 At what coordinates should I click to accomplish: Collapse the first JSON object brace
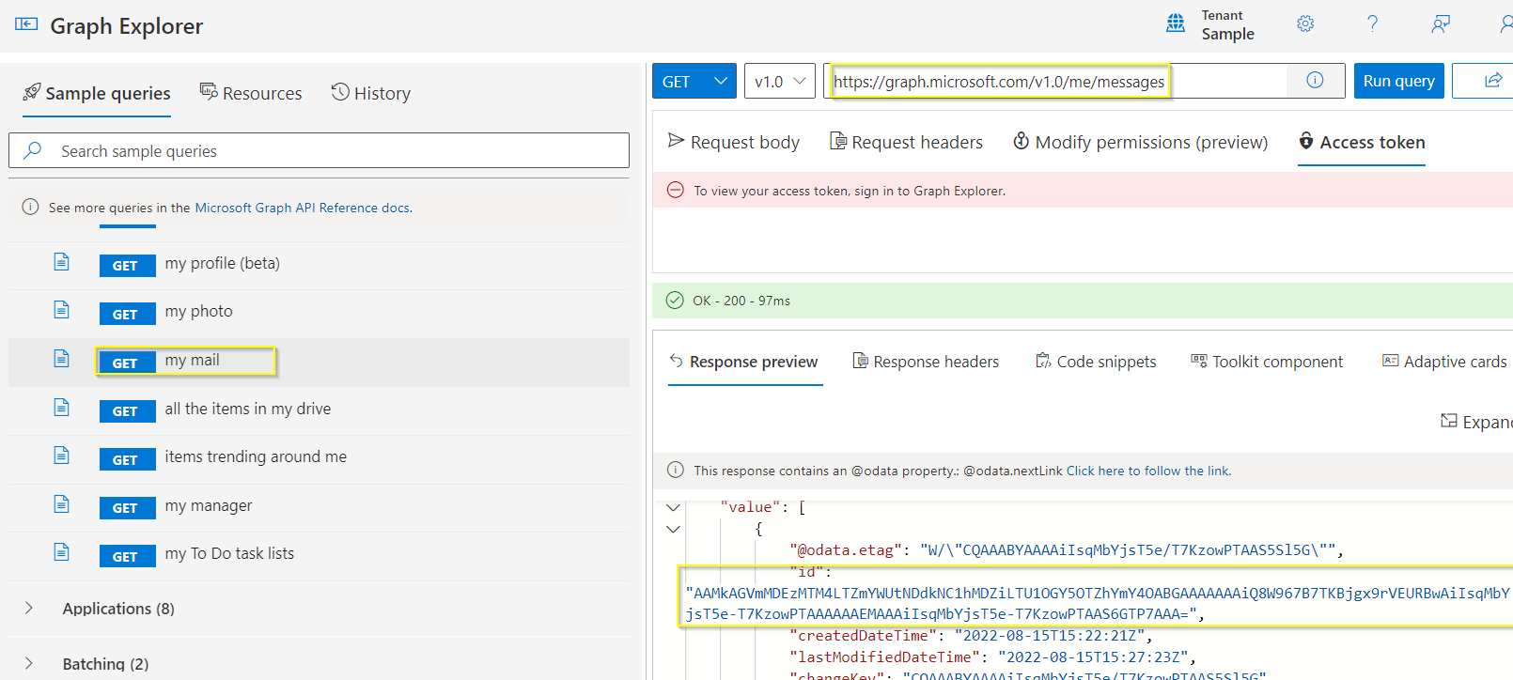673,529
